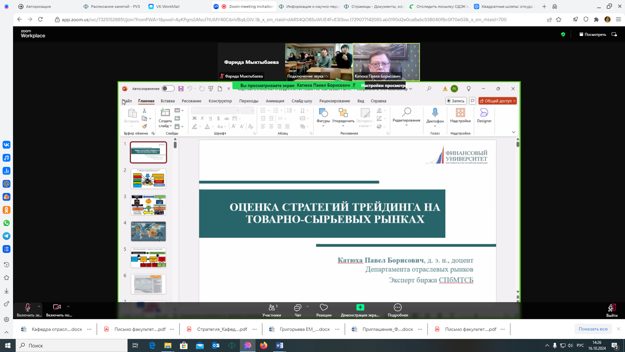The image size is (625, 352).
Task: Reload the page
Action: coord(40,19)
